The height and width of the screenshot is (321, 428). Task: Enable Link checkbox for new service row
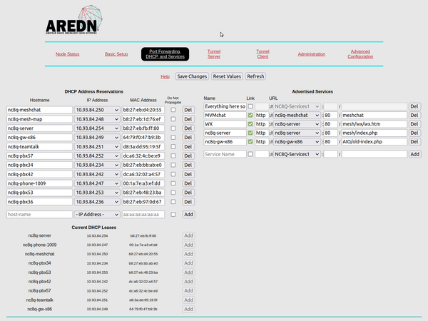[x=250, y=154]
